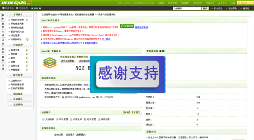Click the 马上修改 link
Screen dimensions: 254x140
click(x=106, y=39)
